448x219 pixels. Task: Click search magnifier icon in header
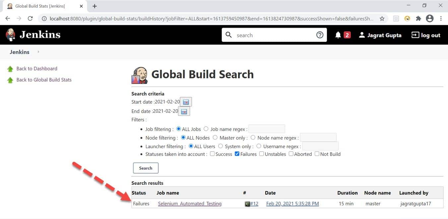coord(229,35)
